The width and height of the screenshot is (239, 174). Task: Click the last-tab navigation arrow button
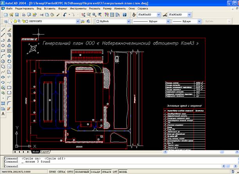(28, 152)
